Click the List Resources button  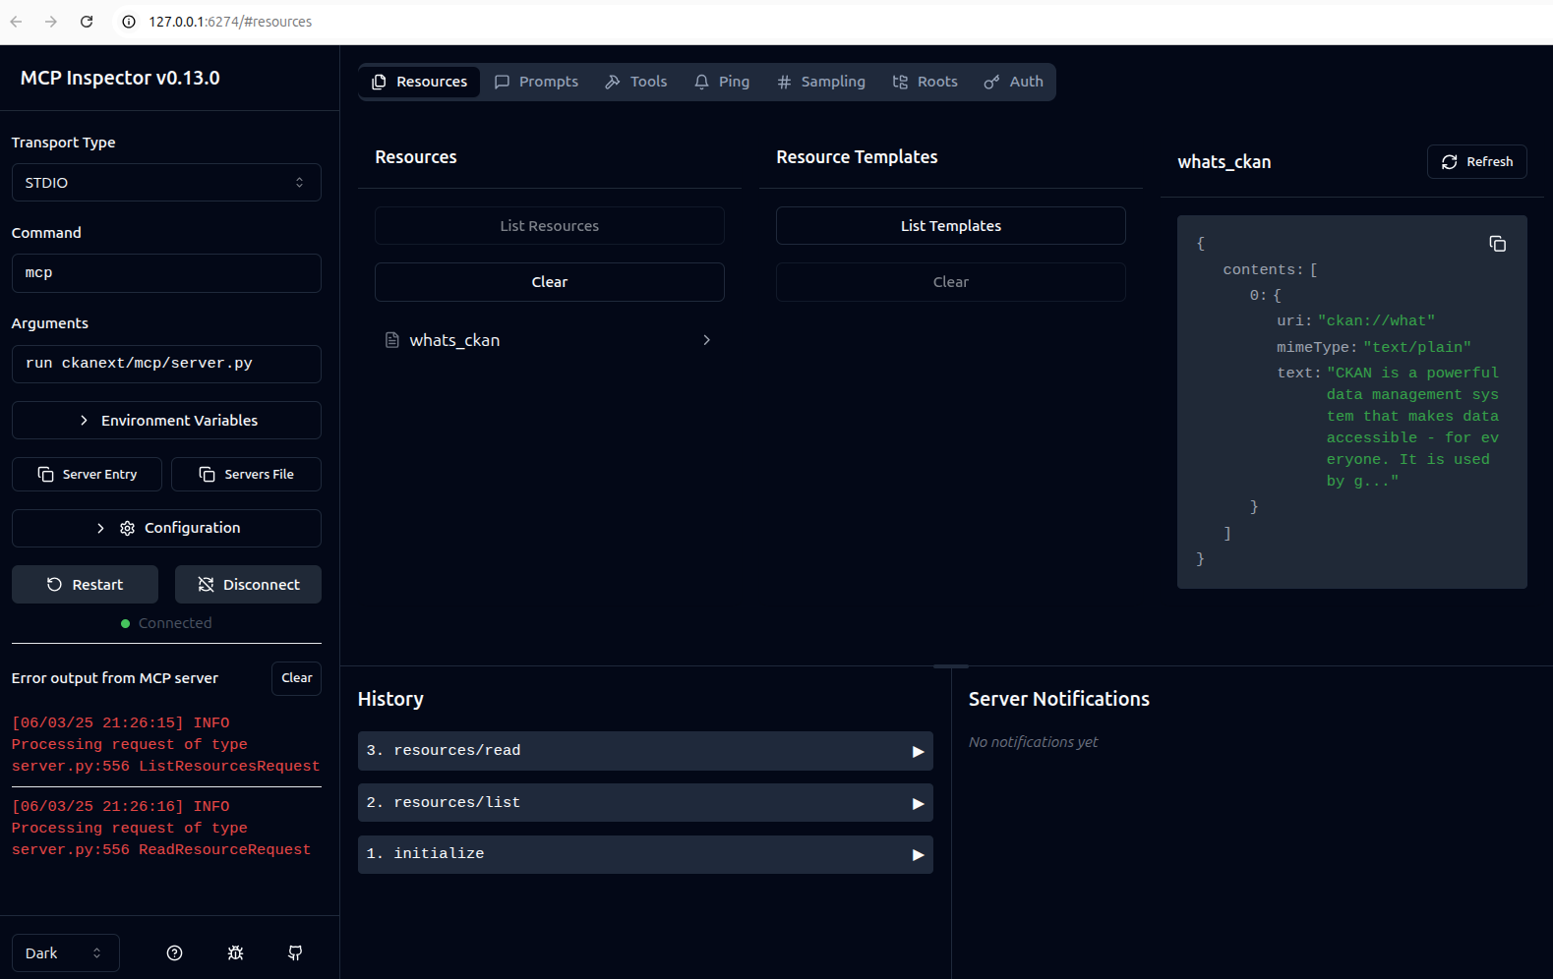click(550, 226)
